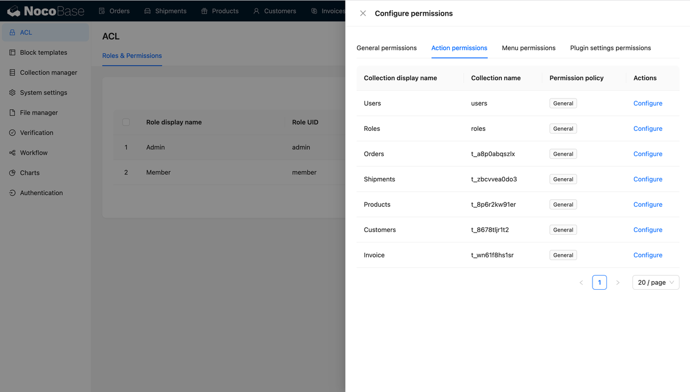
Task: Open the 20 / page size dropdown
Action: click(655, 282)
